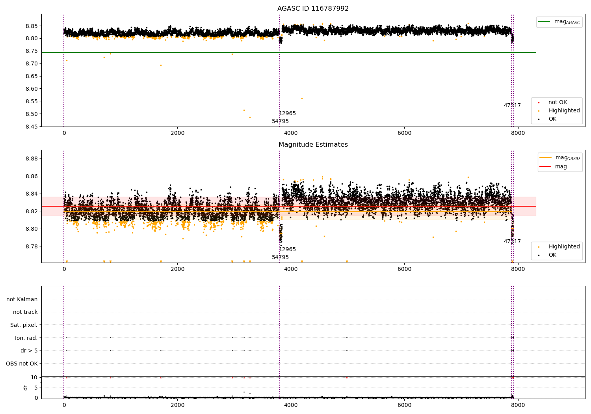Click the 'not Kalman' row label
The image size is (591, 414).
(x=22, y=299)
